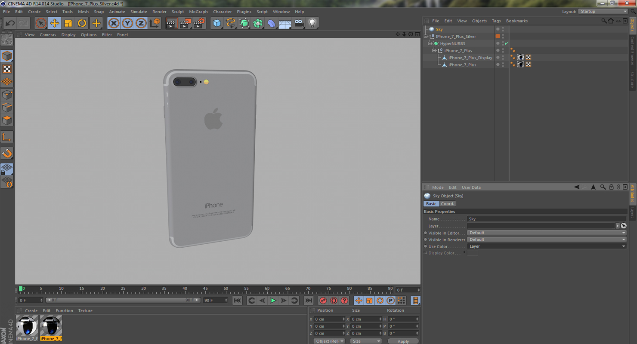Go to the start of animation

(237, 300)
